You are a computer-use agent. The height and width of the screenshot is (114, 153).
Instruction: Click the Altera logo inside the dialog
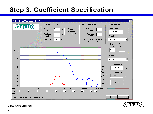26,27
